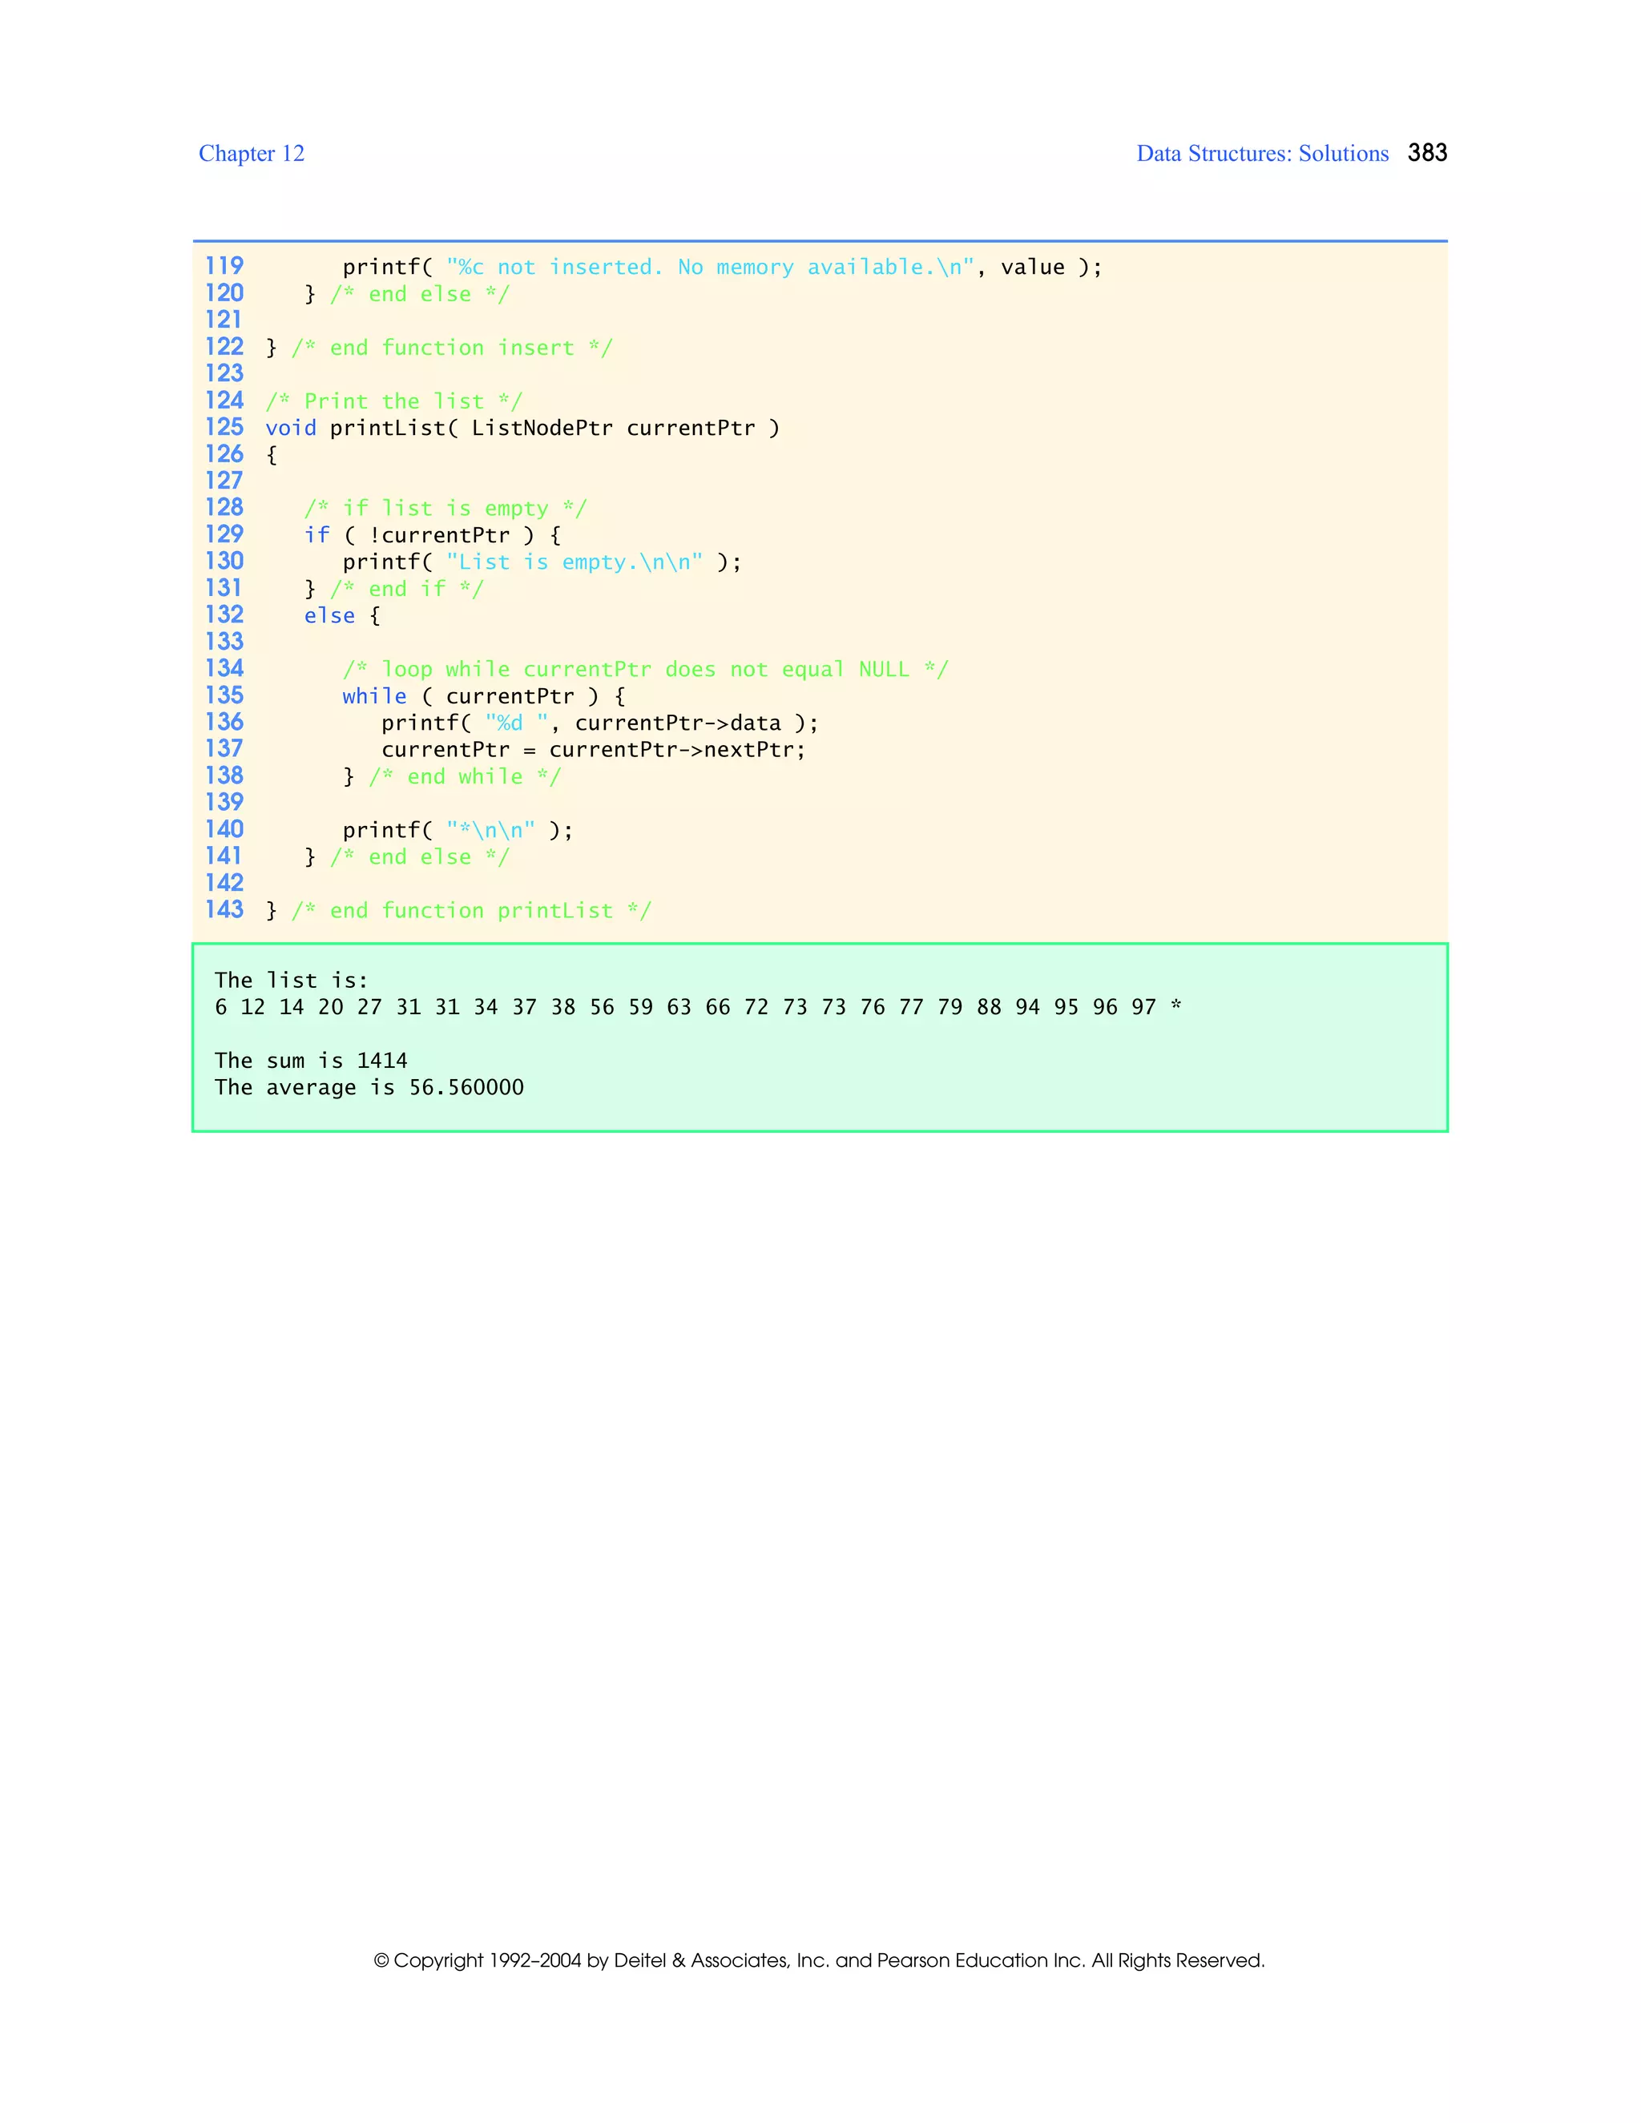Click the 'currentPtr->data' printf line
1641x2123 pixels.
tap(600, 723)
